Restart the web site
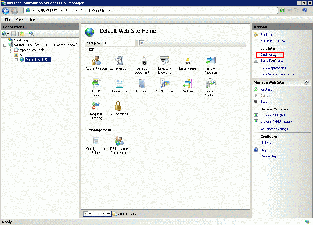 click(266, 89)
